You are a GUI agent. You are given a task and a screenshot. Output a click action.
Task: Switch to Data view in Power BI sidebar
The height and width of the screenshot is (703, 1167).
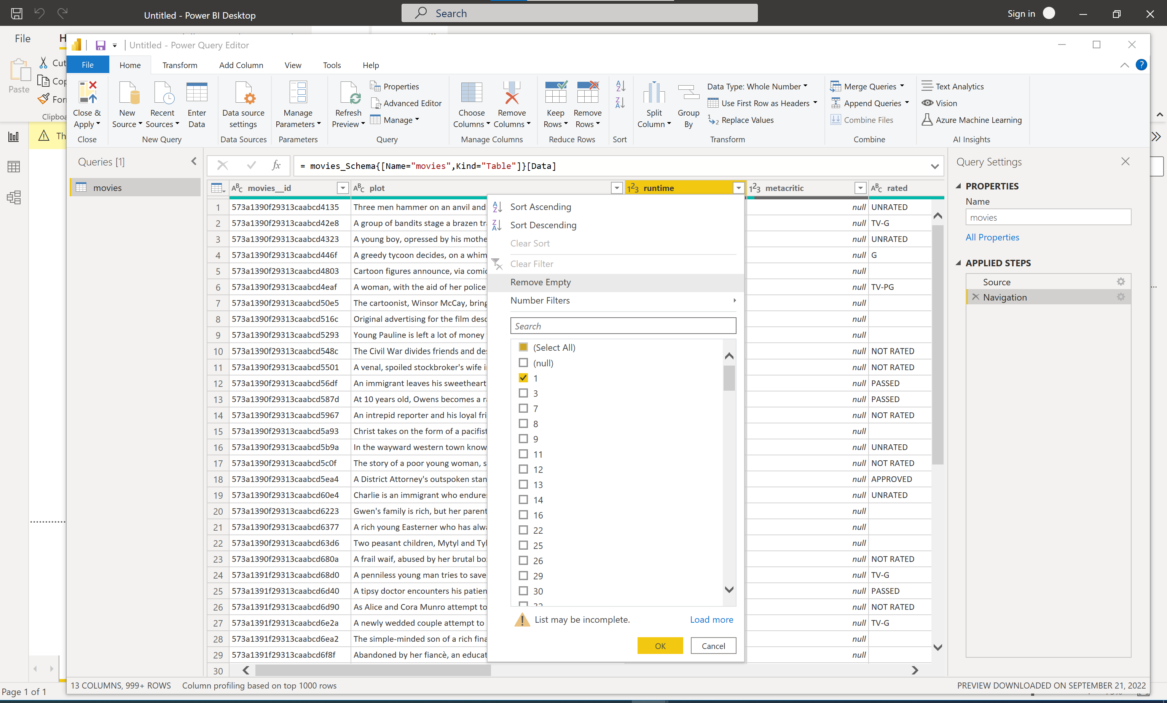[14, 167]
